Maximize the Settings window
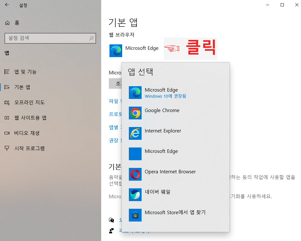Image resolution: width=301 pixels, height=241 pixels. tap(282, 5)
